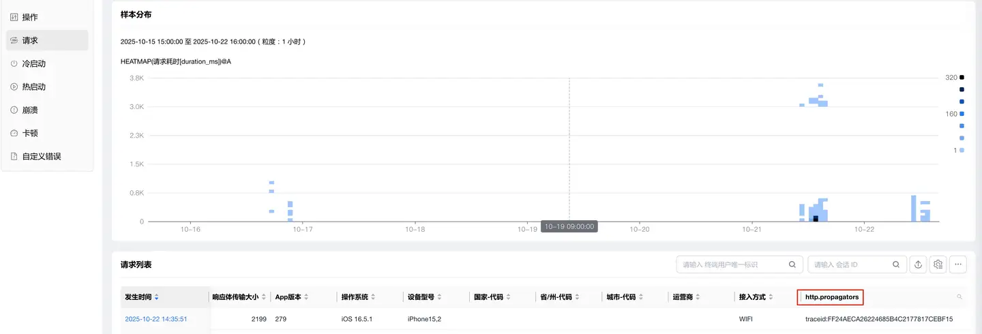Toggle sort on App版本 column

click(306, 297)
